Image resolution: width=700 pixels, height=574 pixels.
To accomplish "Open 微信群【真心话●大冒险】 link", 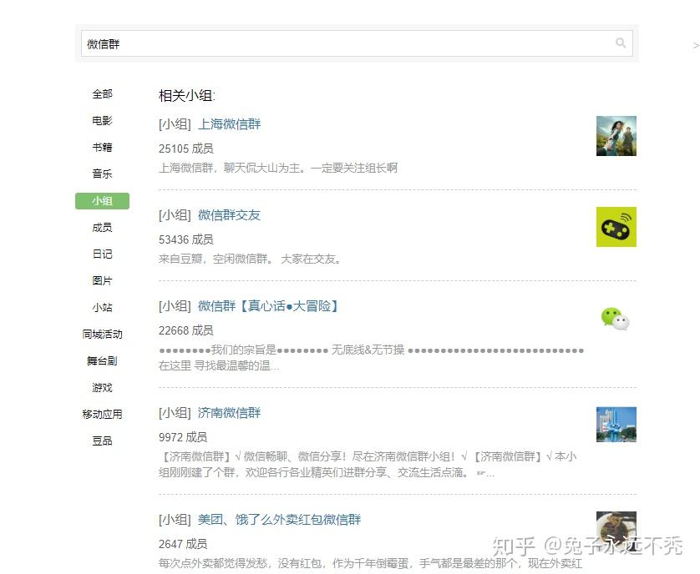I will pos(268,306).
